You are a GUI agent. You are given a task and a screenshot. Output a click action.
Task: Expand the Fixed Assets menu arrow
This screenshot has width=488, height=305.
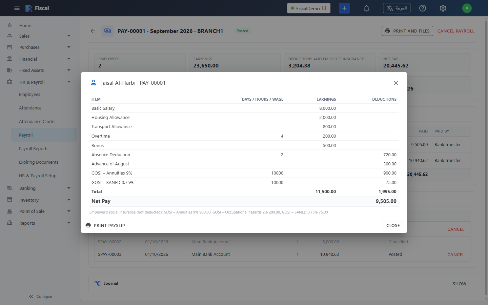coord(69,70)
